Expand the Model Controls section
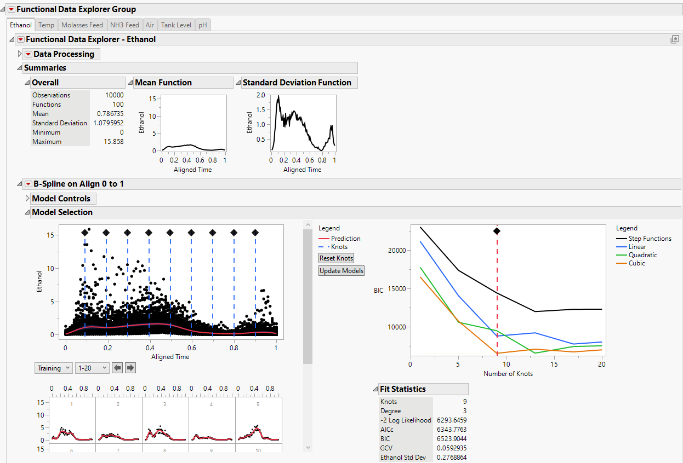This screenshot has height=463, width=683. [27, 199]
